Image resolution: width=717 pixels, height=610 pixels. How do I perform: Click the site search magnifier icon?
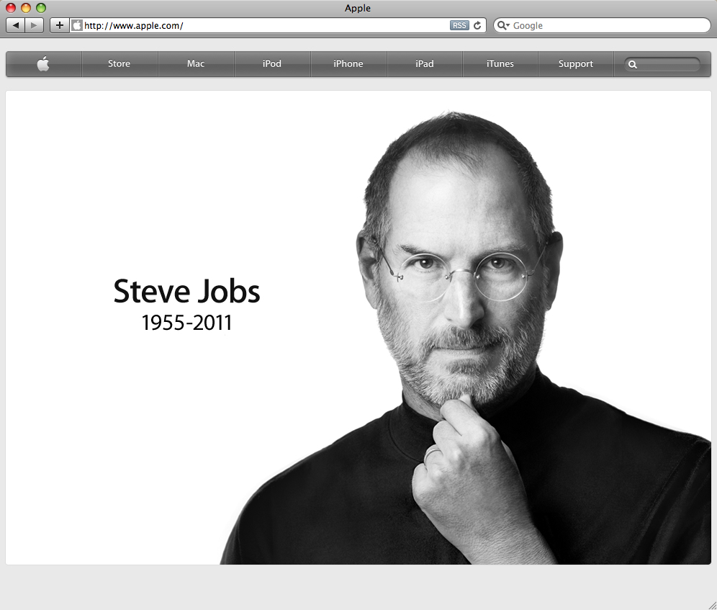632,65
